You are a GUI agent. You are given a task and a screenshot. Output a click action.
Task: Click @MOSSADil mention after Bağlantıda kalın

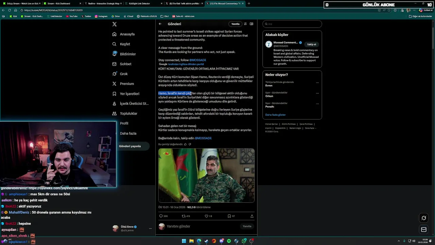pyautogui.click(x=203, y=138)
